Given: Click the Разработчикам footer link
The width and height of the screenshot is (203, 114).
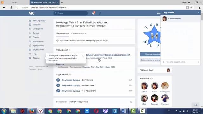Looking at the screenshot, I should tap(41, 66).
